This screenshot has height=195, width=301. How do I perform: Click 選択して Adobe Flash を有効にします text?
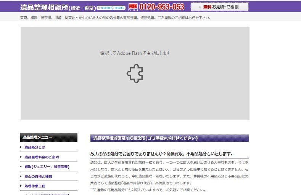pyautogui.click(x=135, y=53)
